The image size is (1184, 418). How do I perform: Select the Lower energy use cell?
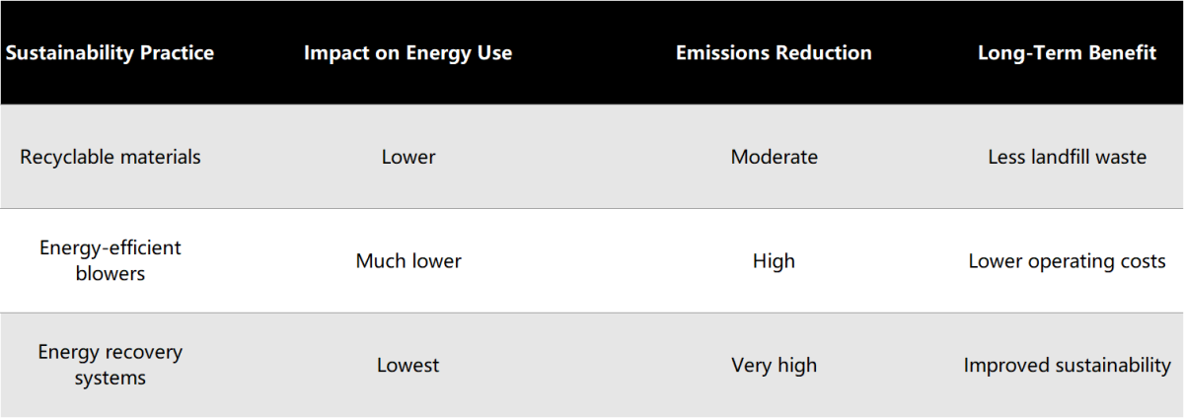click(x=408, y=157)
